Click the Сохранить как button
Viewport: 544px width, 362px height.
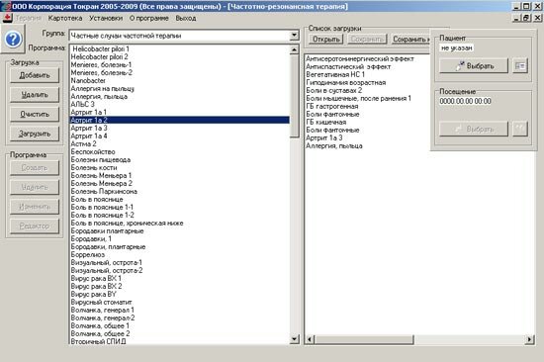tap(410, 40)
